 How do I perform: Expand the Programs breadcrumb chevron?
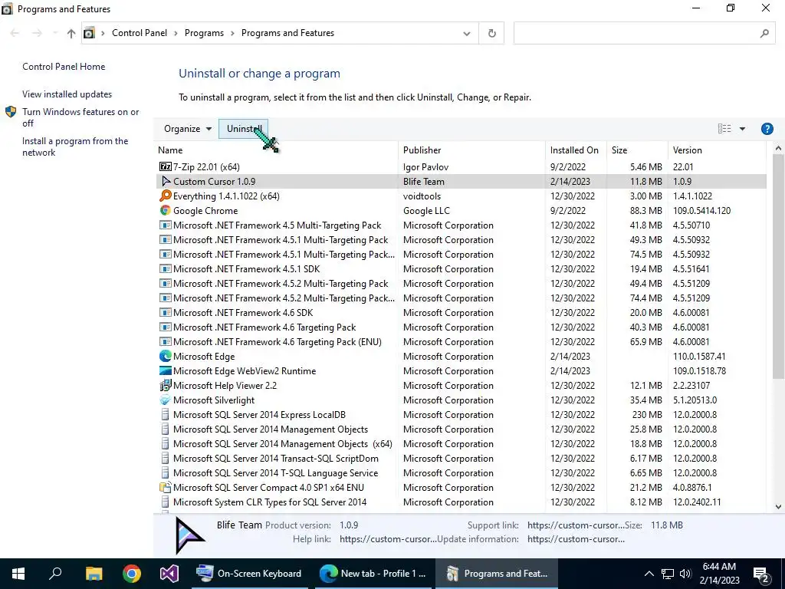[232, 33]
